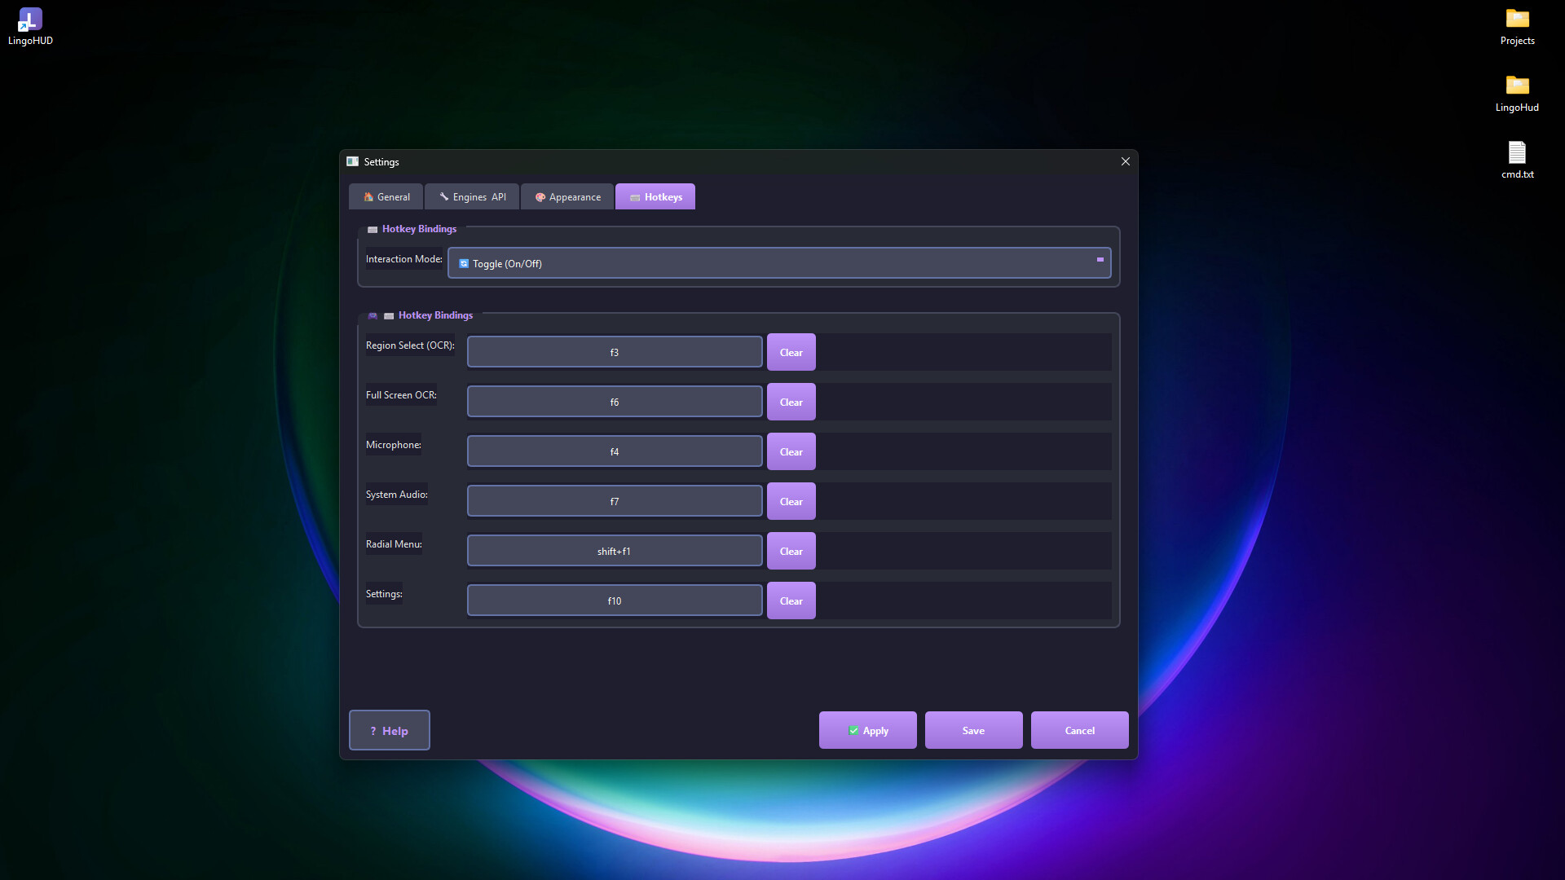Viewport: 1565px width, 880px height.
Task: Clear the Full Screen OCR hotkey
Action: click(x=791, y=402)
